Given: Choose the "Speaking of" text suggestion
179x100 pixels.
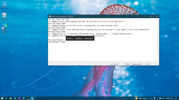Looking at the screenshot, I should coord(89,38).
